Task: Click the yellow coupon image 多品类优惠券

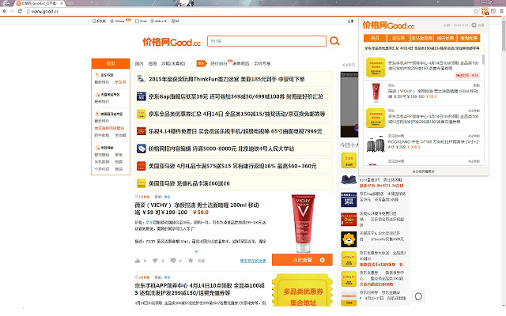Action: (x=303, y=290)
